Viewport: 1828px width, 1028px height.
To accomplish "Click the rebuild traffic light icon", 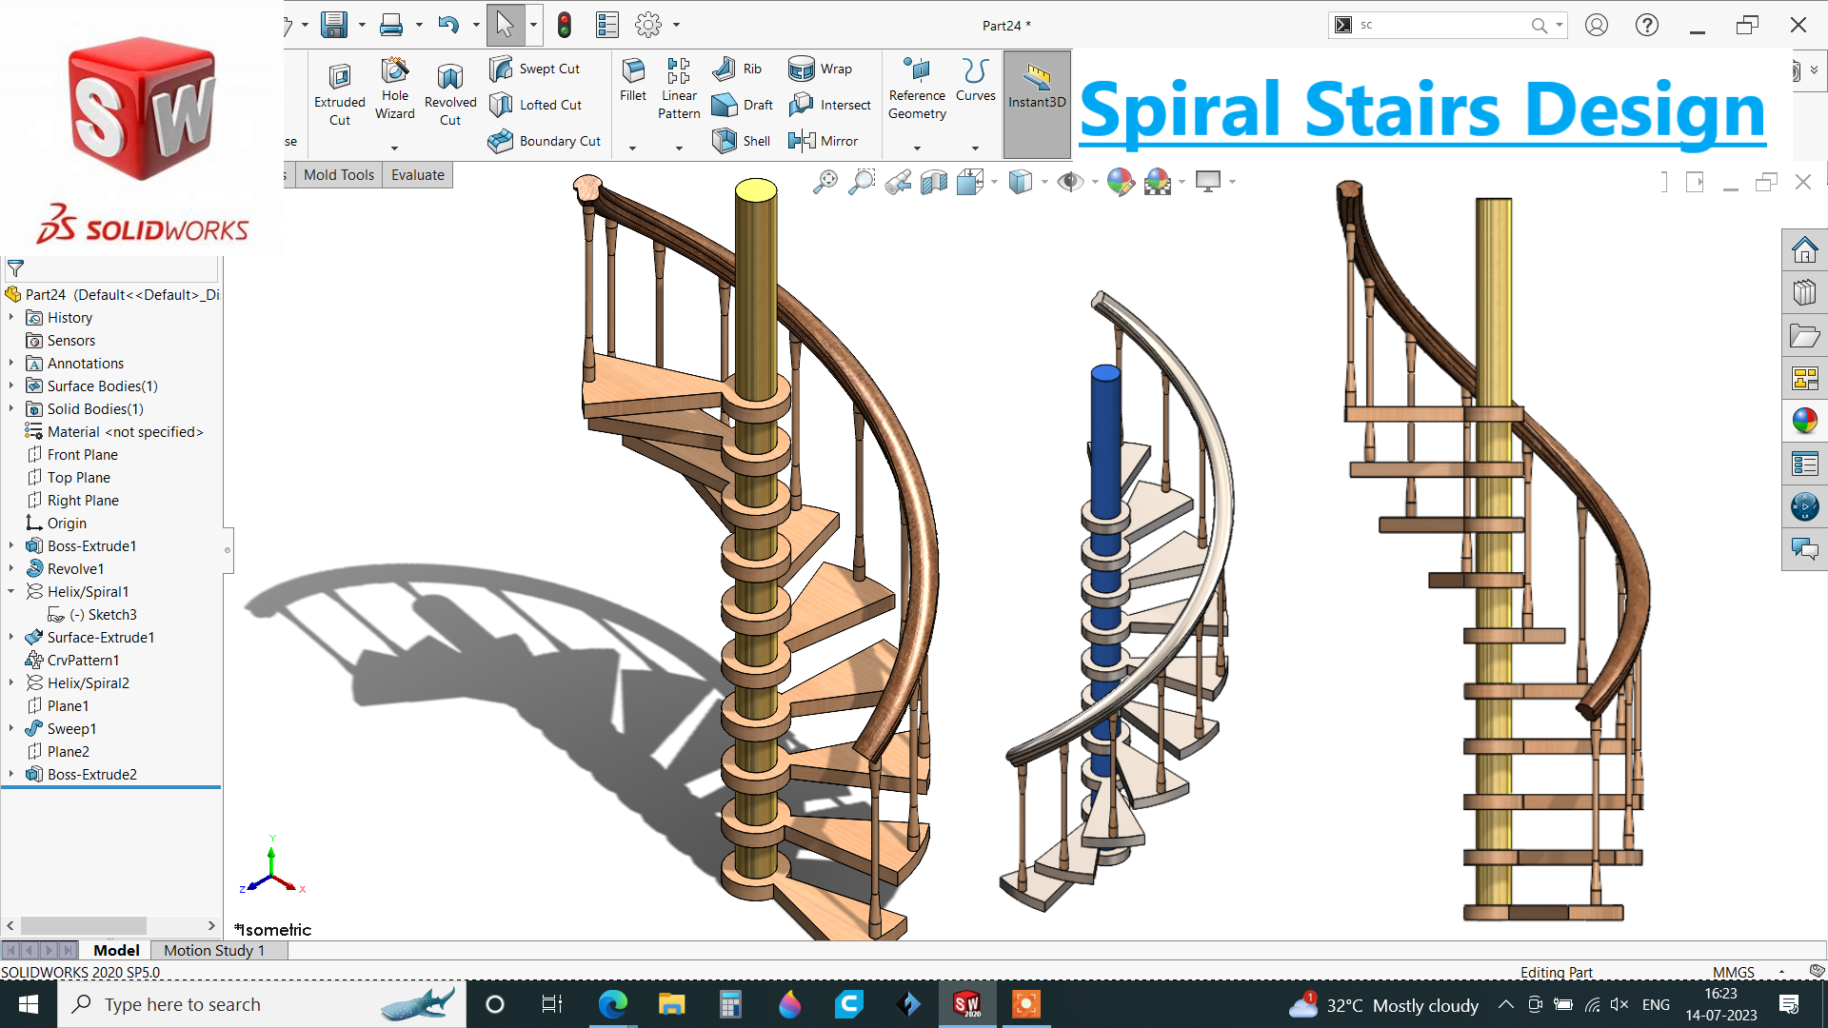I will [x=565, y=25].
